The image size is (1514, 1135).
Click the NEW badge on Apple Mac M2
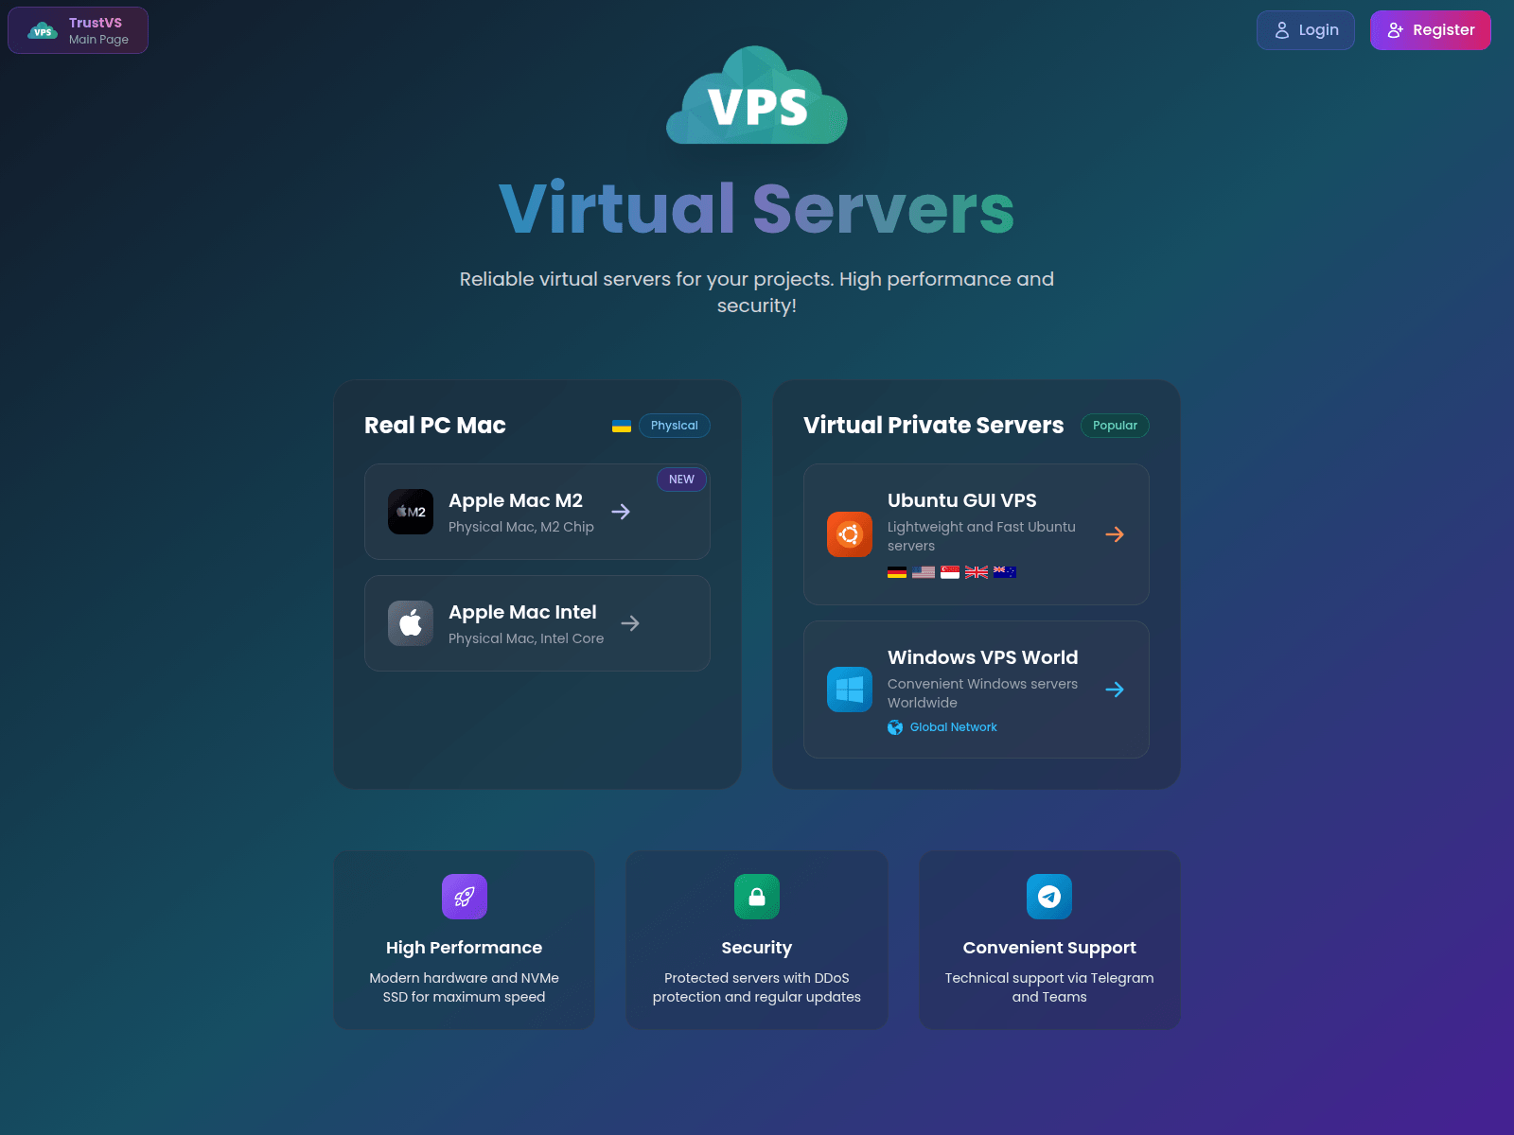pyautogui.click(x=681, y=480)
